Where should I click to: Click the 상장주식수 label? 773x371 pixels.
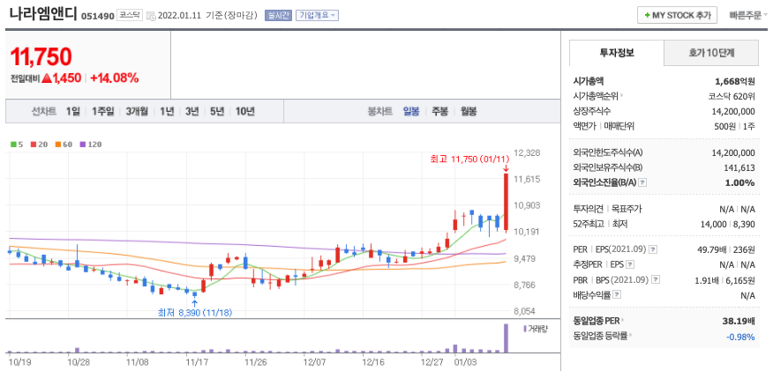[x=592, y=111]
